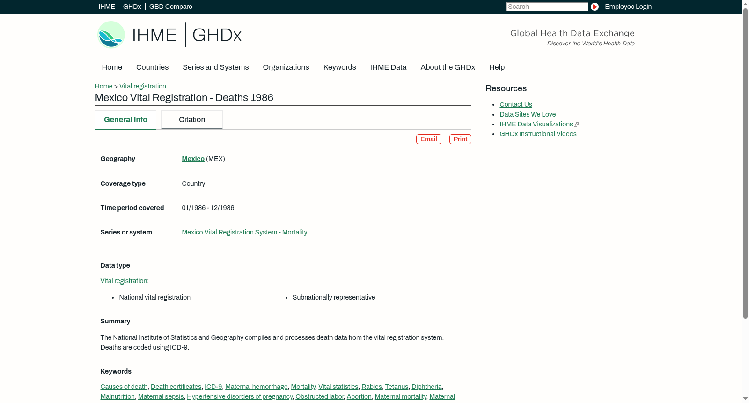
Task: Open GHDx link in the top bar
Action: tap(132, 7)
